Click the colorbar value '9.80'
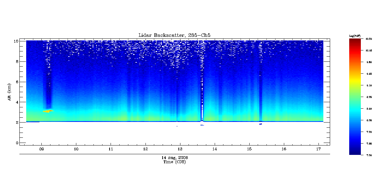This screenshot has width=388, height=194. point(369,62)
